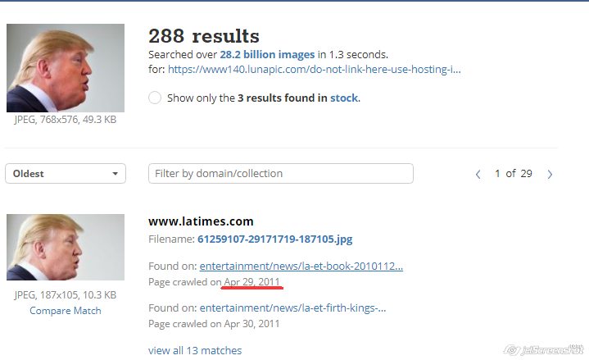Select the www.latimes.com heading

(201, 221)
